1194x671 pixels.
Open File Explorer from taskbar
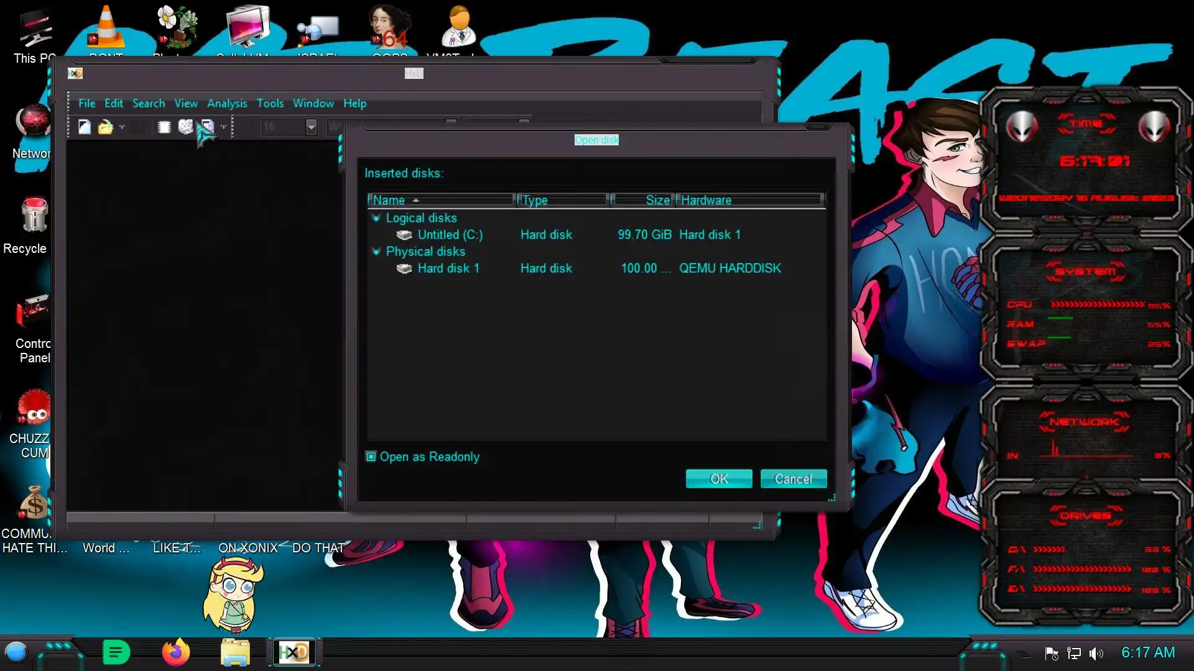[235, 652]
